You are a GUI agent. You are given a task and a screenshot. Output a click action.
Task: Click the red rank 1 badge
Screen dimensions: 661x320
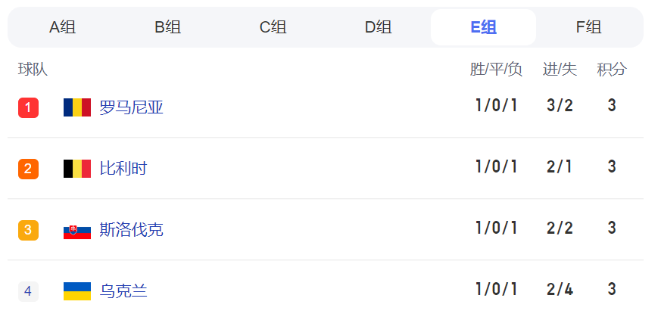point(28,107)
